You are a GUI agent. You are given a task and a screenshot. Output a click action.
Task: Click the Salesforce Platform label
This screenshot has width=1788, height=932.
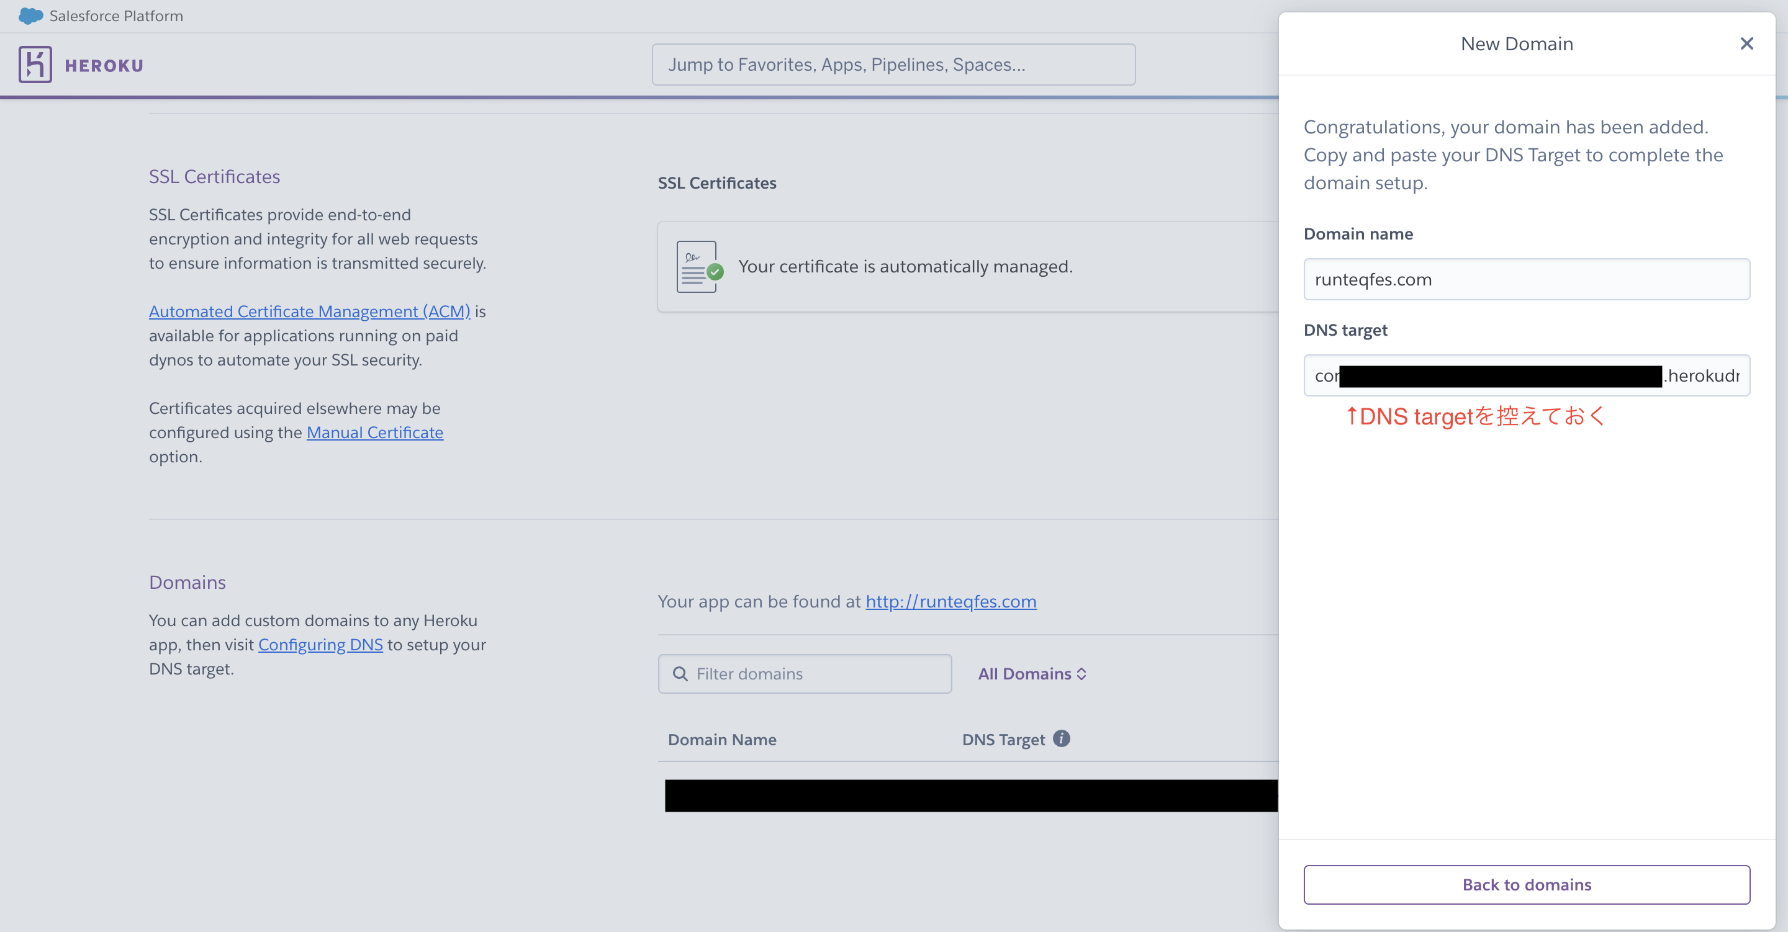[x=117, y=16]
